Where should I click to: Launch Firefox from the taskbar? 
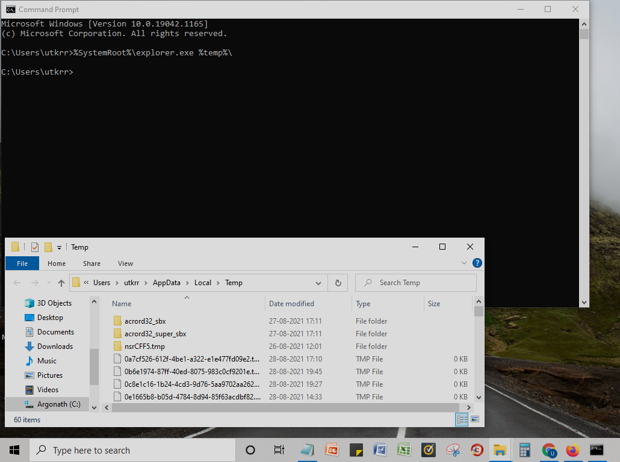pyautogui.click(x=572, y=450)
